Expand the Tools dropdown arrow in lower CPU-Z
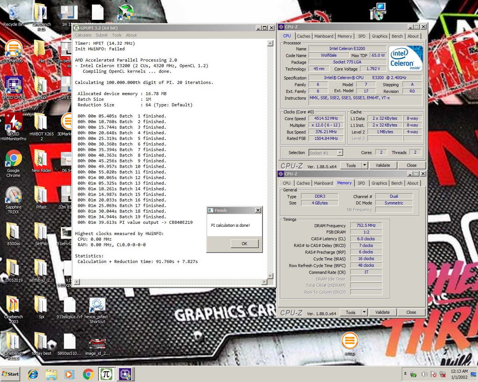 (x=364, y=312)
